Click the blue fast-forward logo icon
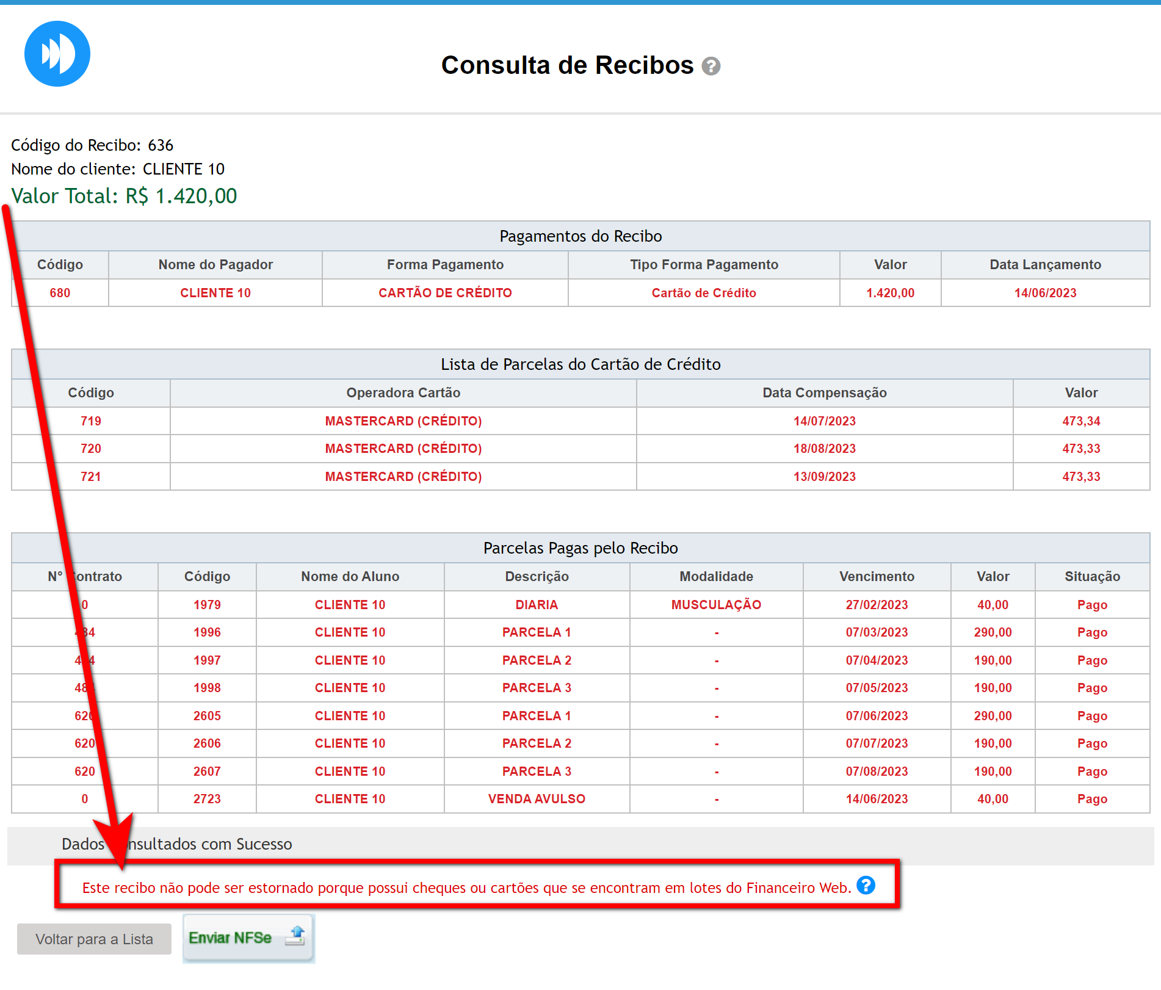This screenshot has height=990, width=1161. click(57, 54)
